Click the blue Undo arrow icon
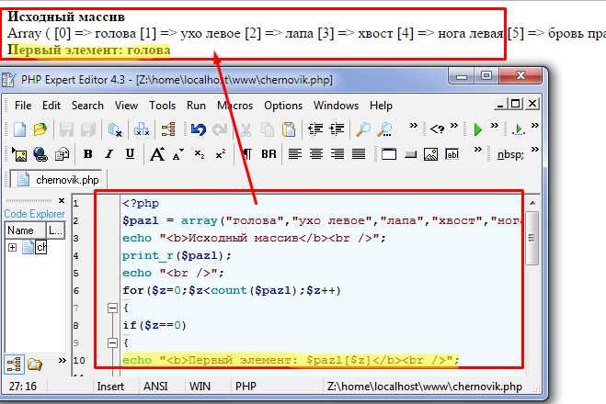The image size is (606, 404). (x=199, y=129)
